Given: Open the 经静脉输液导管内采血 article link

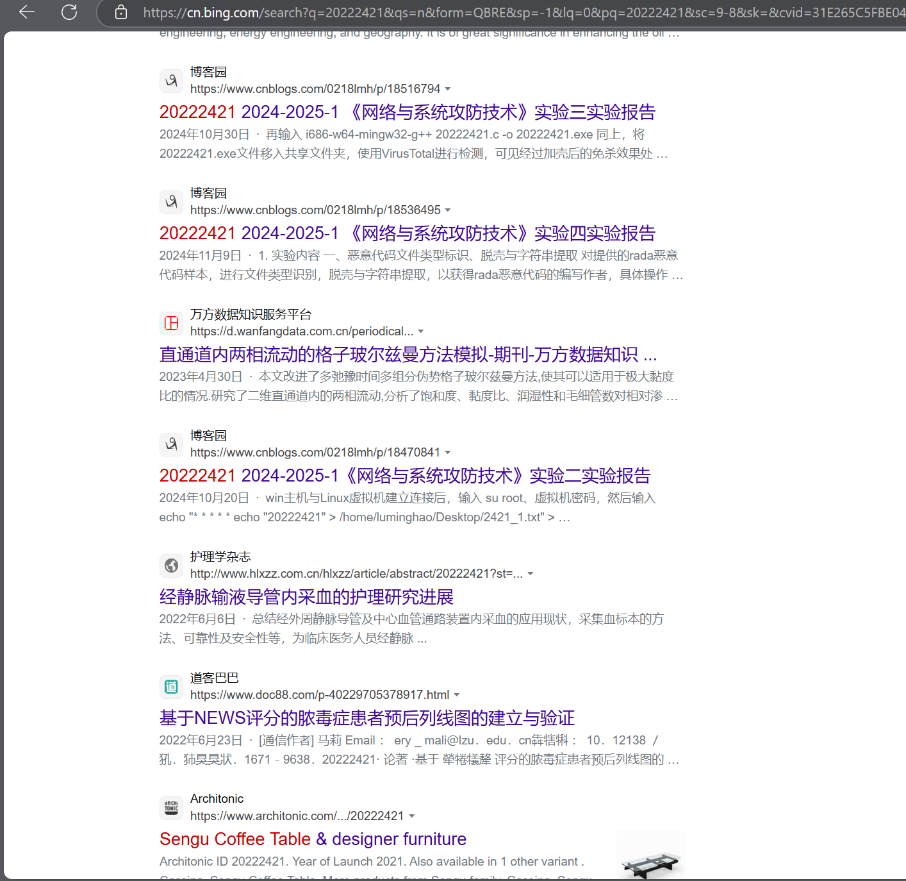Looking at the screenshot, I should coord(306,597).
